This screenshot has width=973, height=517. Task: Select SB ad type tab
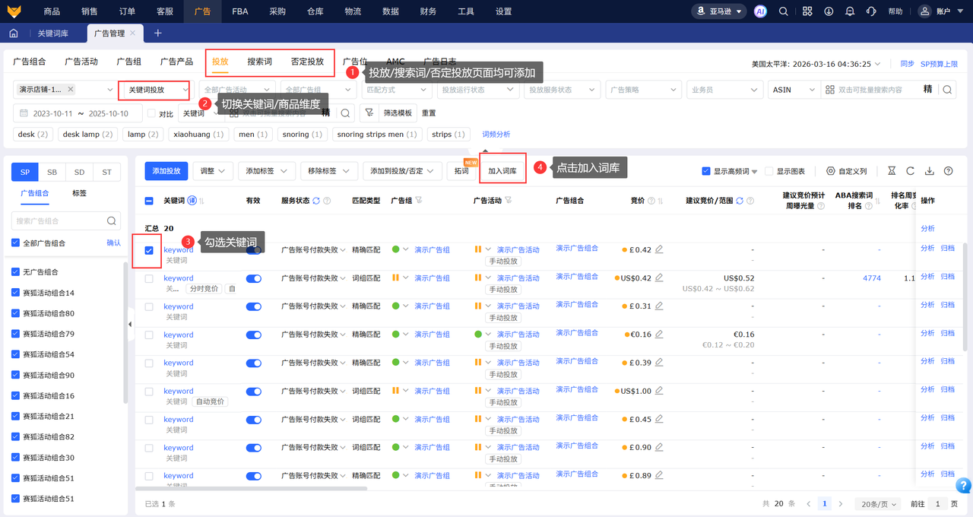[52, 172]
